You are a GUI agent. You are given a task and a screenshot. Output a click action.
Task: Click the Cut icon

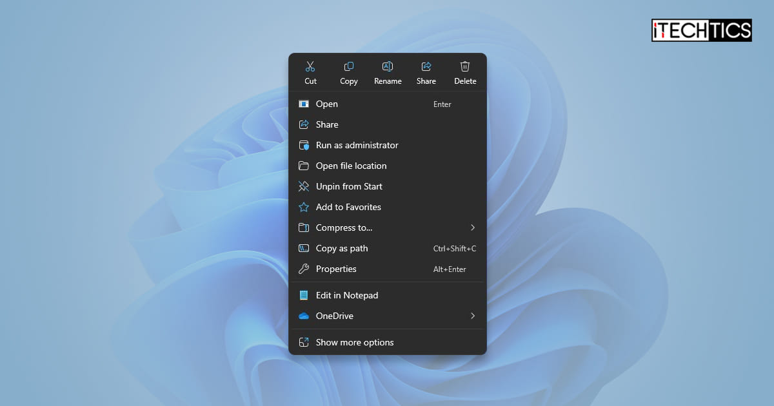point(310,65)
